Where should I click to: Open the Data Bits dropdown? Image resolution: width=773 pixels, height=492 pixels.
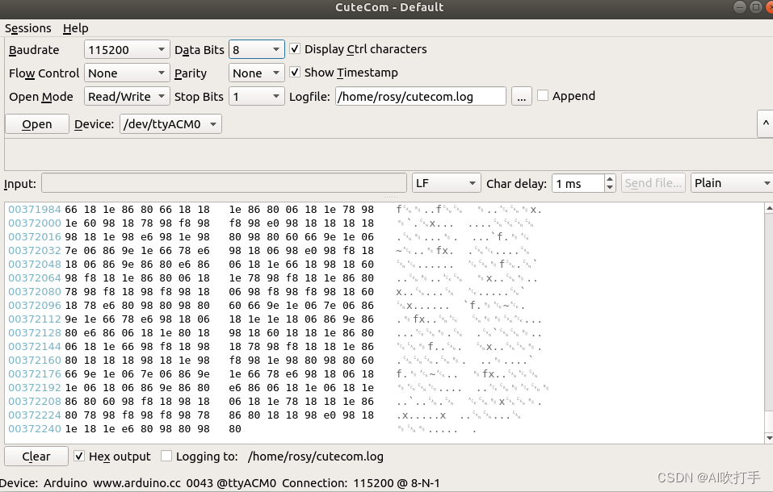(256, 50)
